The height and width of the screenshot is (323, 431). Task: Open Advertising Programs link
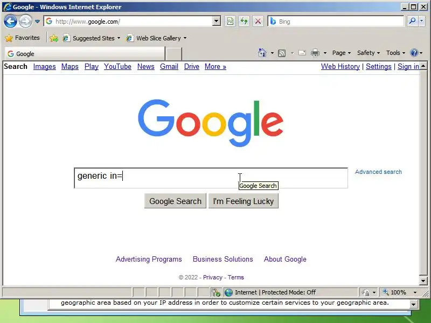click(149, 259)
